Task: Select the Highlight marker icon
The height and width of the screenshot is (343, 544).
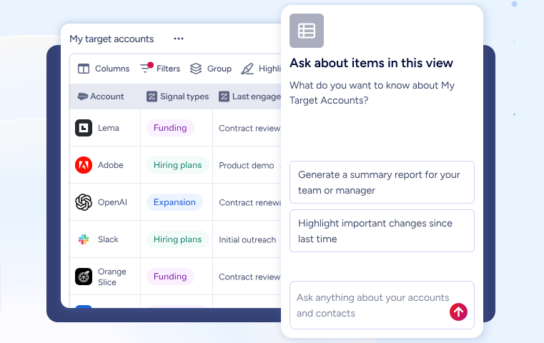Action: pos(247,69)
